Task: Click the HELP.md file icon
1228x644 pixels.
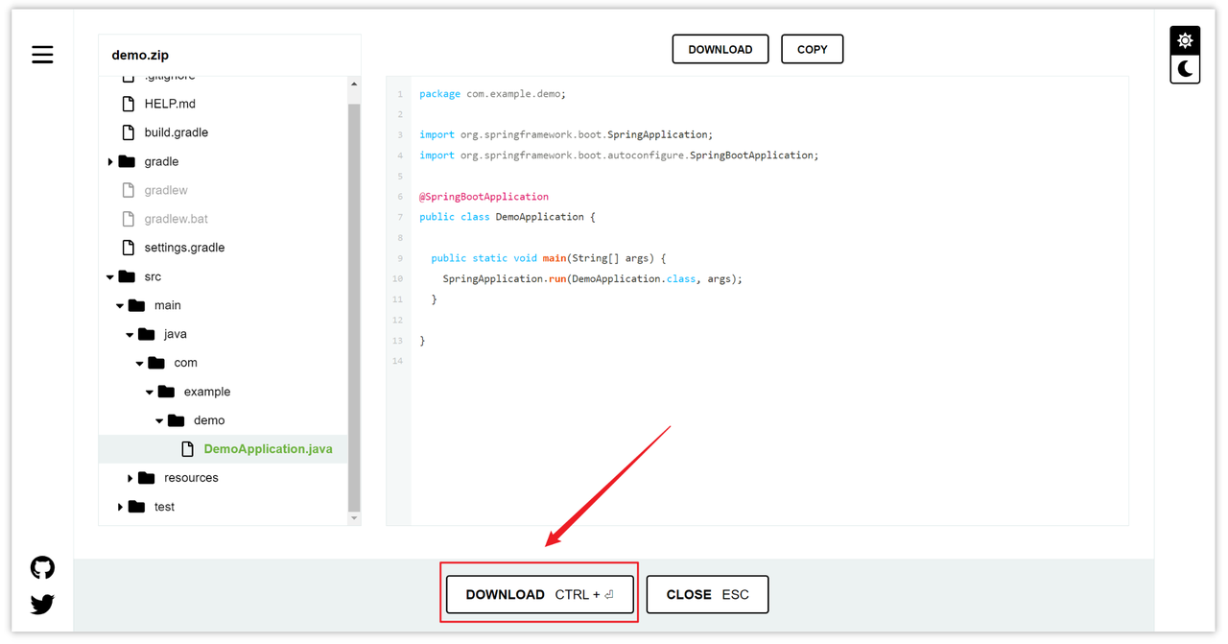Action: [128, 104]
